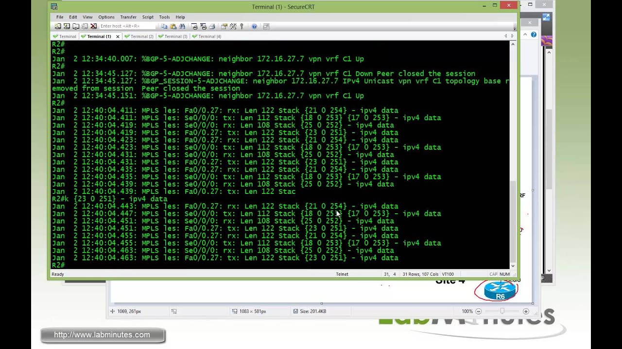Switch to the first Terminal tab
This screenshot has height=349, width=622.
point(65,36)
